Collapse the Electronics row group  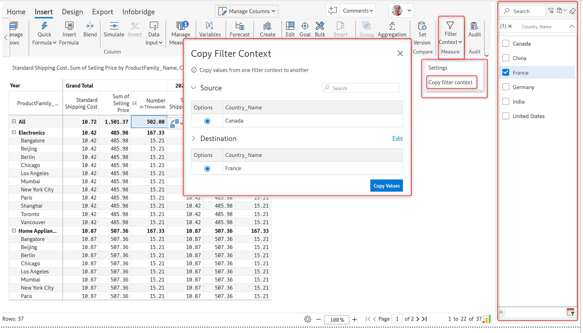tap(14, 132)
